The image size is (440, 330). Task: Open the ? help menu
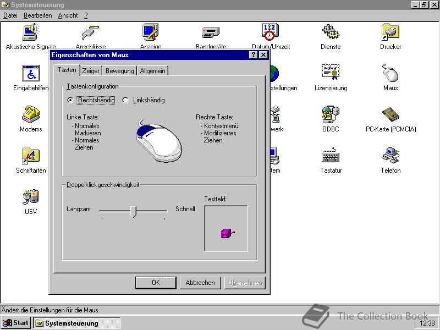pos(86,15)
